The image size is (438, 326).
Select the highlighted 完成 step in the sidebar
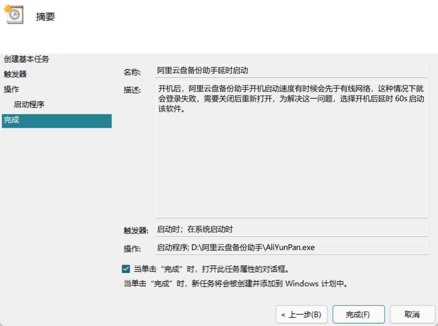click(57, 121)
